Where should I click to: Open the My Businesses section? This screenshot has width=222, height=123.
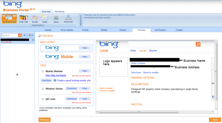click(x=9, y=19)
